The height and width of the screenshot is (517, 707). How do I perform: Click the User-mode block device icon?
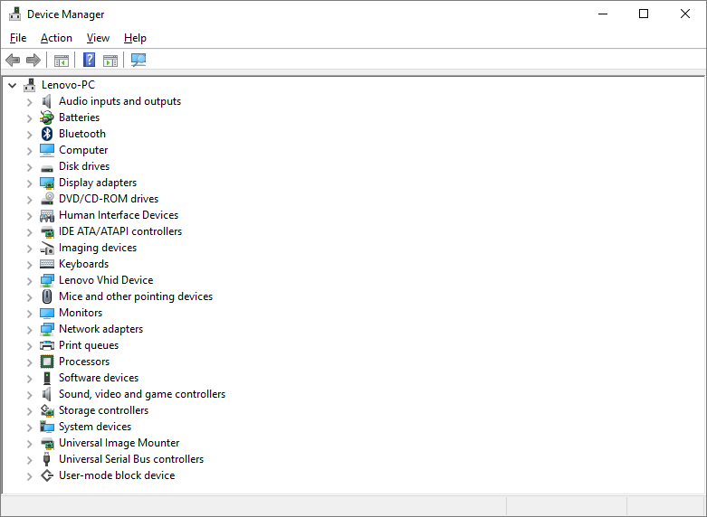point(47,475)
